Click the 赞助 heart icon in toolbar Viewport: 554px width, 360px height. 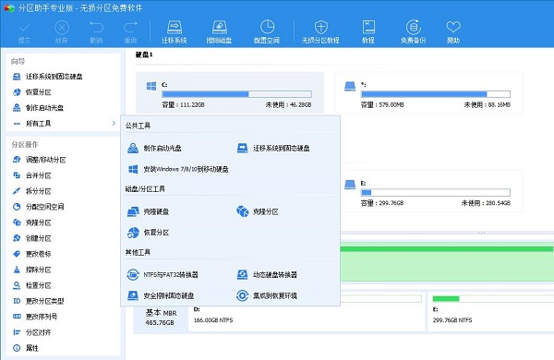click(x=453, y=32)
